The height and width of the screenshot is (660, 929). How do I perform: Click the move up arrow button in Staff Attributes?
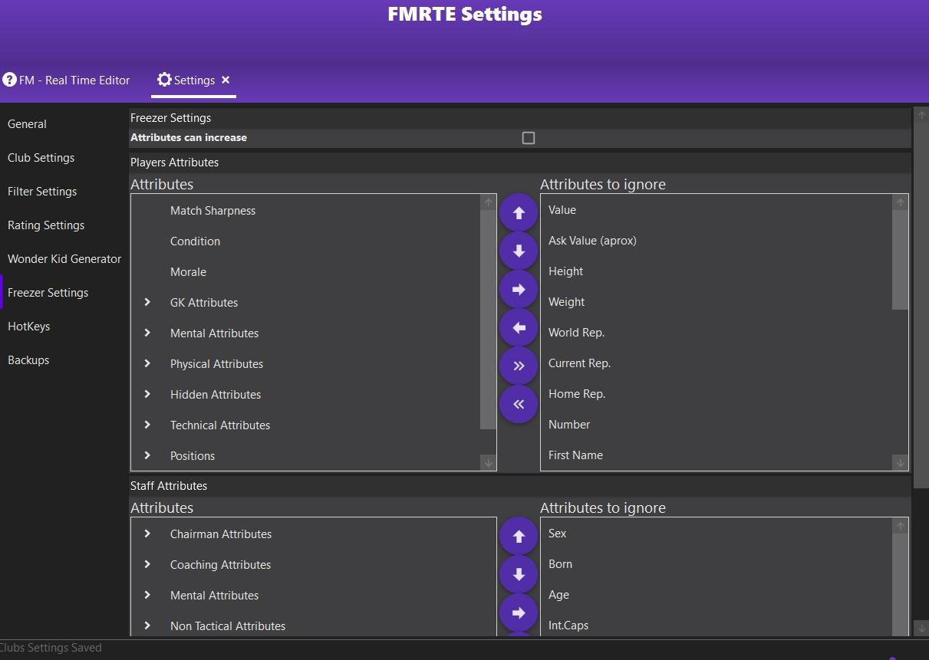pyautogui.click(x=519, y=537)
